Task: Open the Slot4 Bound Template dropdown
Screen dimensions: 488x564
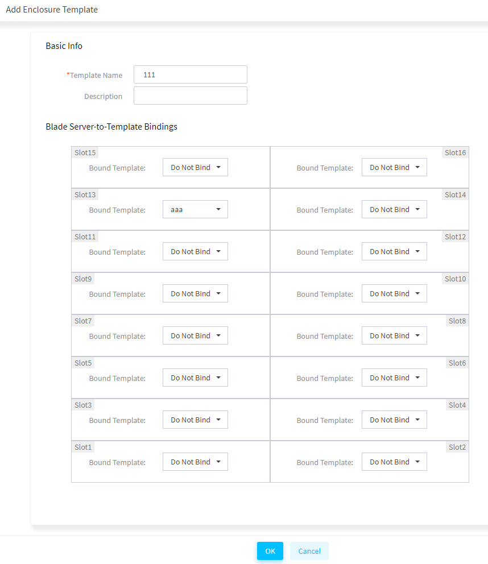Action: tap(394, 420)
